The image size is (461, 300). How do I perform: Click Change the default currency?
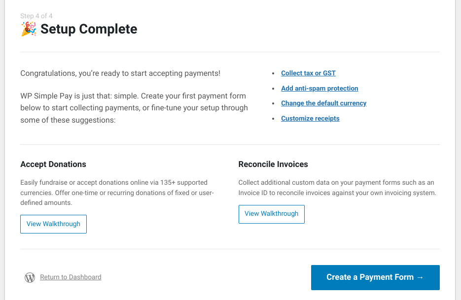click(x=323, y=103)
